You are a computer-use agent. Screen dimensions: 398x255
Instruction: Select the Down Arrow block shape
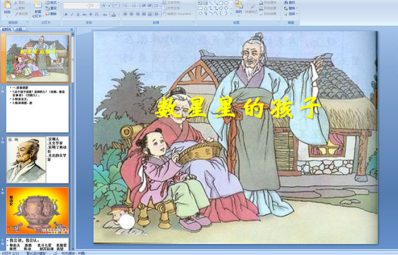point(226,8)
